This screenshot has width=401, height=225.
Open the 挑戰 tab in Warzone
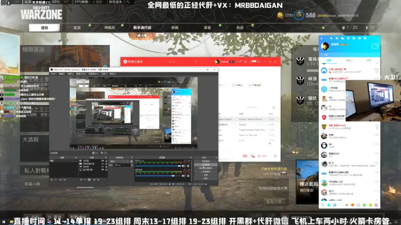[x=174, y=27]
